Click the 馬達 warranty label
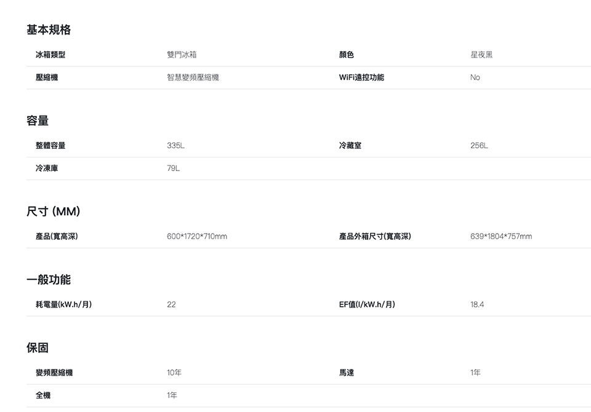591x412 pixels. (x=347, y=373)
